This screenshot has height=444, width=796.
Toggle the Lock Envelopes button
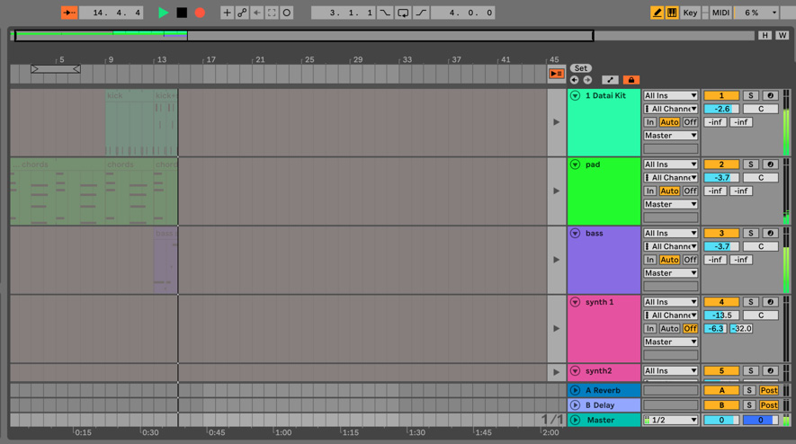[x=631, y=80]
